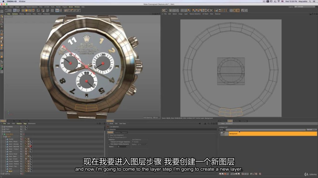Screen dimensions: 318x178
Task: Click the tag icon on the TEXT row
Action: tap(26, 129)
